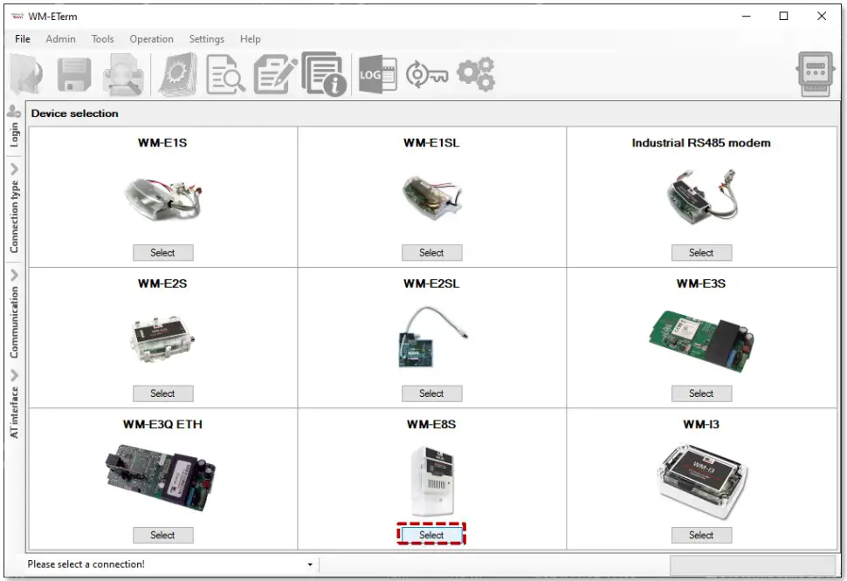Open the Settings menu
The height and width of the screenshot is (581, 847).
(206, 39)
